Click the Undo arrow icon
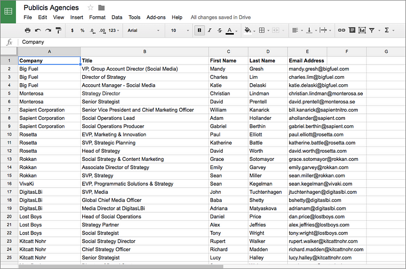This screenshot has width=406, height=269. pyautogui.click(x=38, y=30)
